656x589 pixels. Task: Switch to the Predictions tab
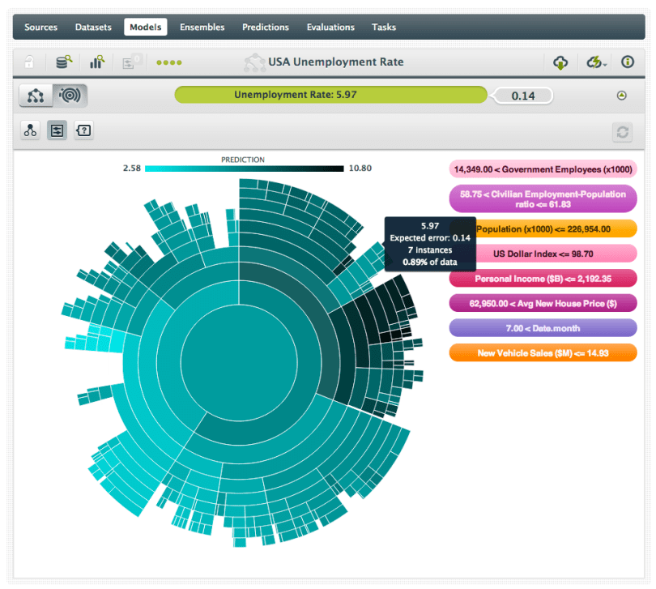(265, 27)
